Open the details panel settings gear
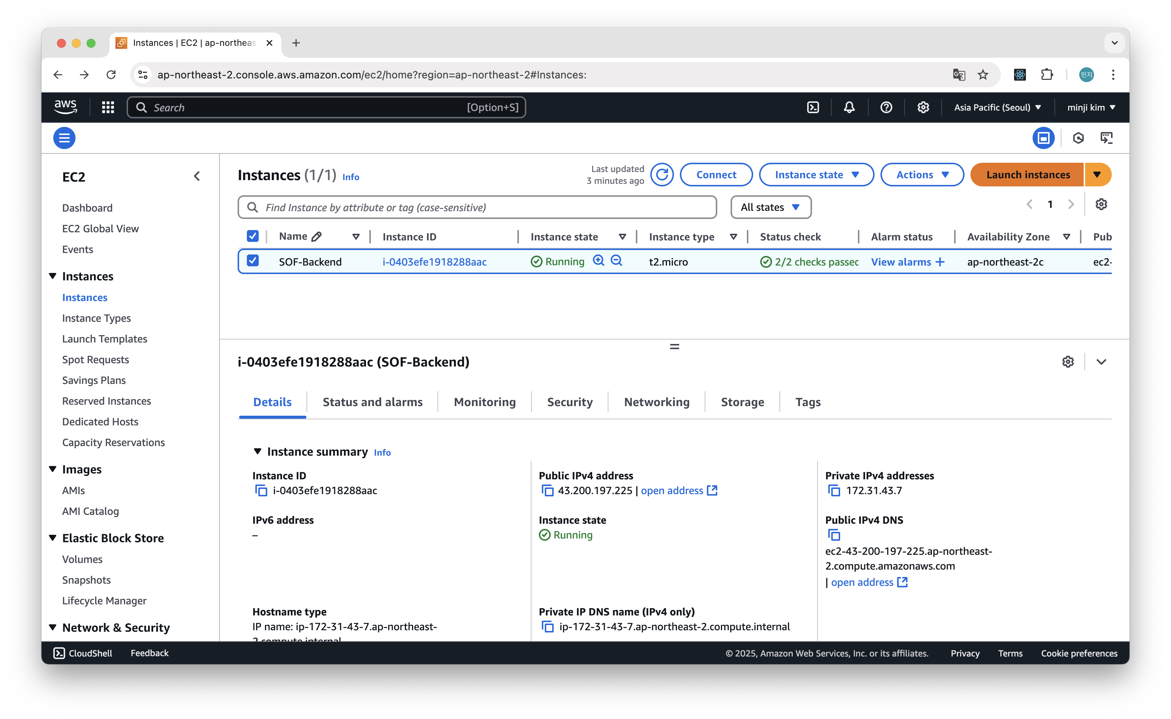 1068,362
